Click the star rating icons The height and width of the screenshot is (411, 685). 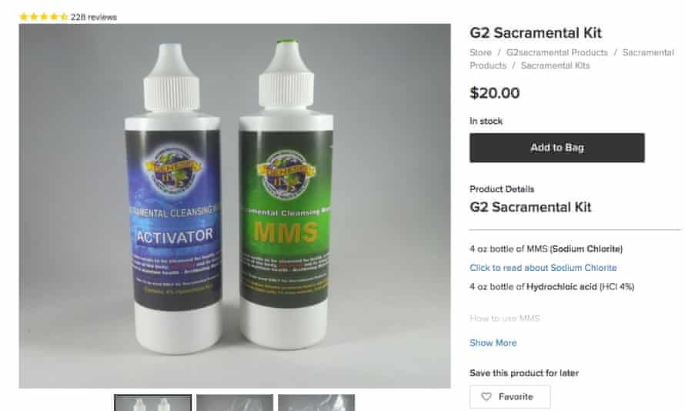pyautogui.click(x=44, y=17)
